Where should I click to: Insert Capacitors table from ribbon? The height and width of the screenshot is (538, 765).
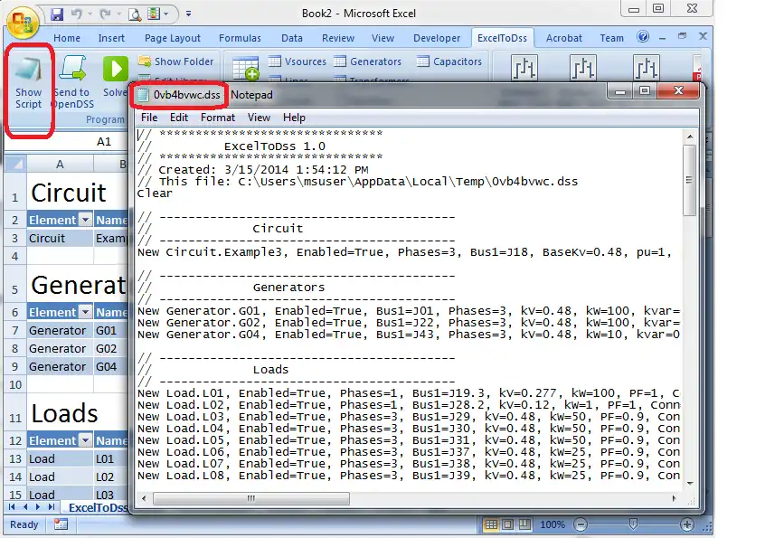(449, 61)
